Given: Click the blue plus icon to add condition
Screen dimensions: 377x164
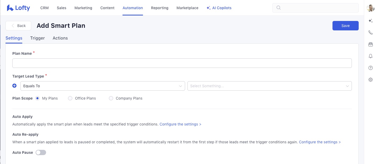Looking at the screenshot, I should 15,86.
